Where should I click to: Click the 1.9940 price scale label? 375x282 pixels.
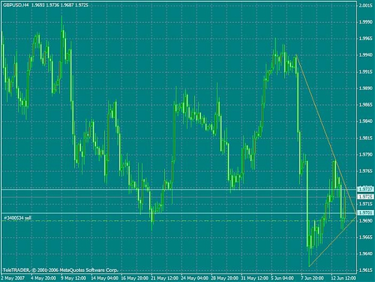pyautogui.click(x=366, y=55)
